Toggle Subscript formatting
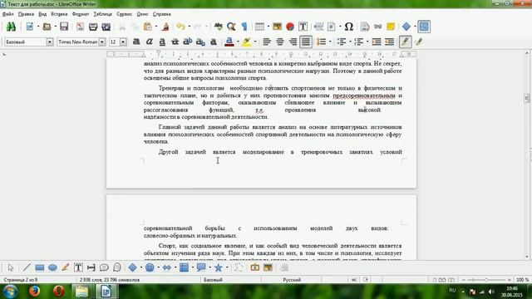 point(200,42)
